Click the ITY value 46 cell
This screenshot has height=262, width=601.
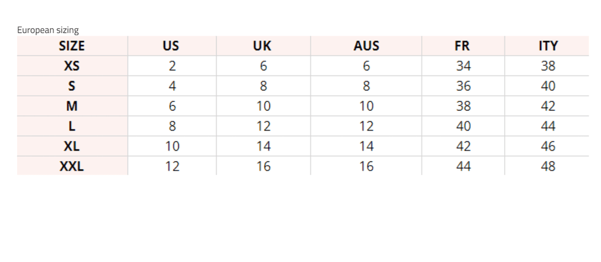pos(548,147)
